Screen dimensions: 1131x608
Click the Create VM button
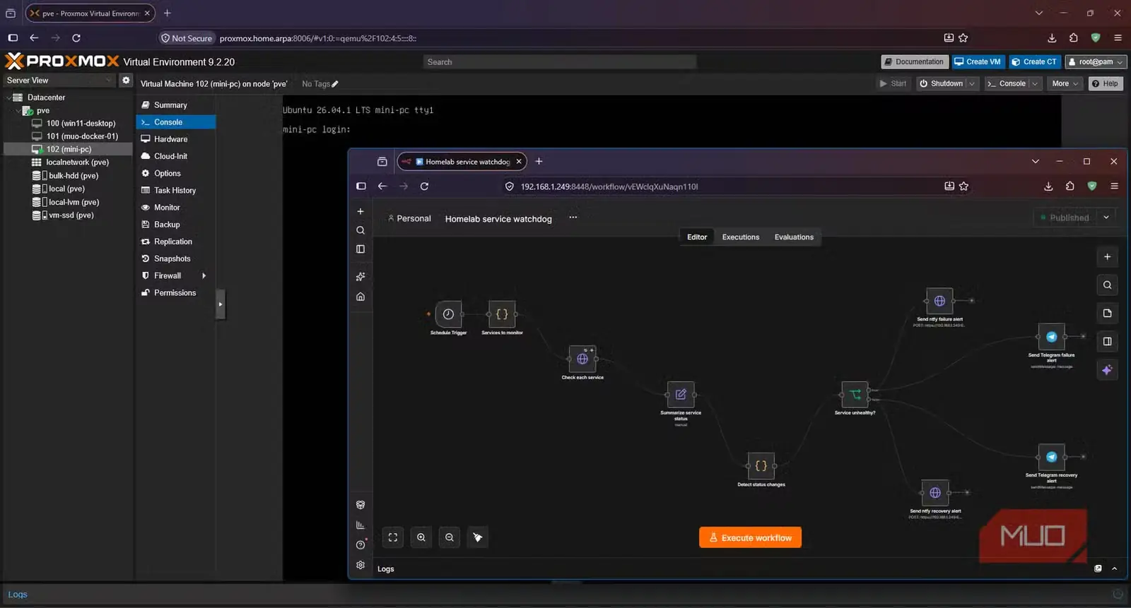[978, 62]
